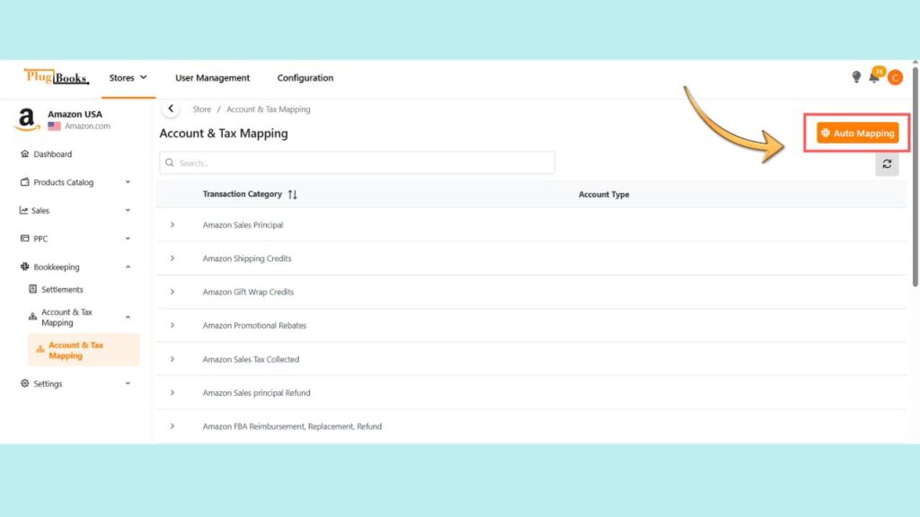Expand Amazon Promotional Rebates row
Image resolution: width=920 pixels, height=517 pixels.
172,325
